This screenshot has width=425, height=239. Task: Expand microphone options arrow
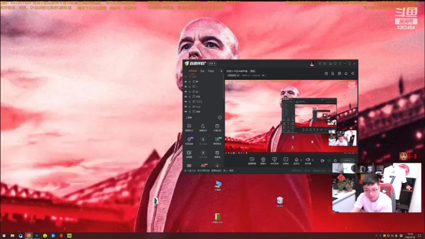pos(301,160)
